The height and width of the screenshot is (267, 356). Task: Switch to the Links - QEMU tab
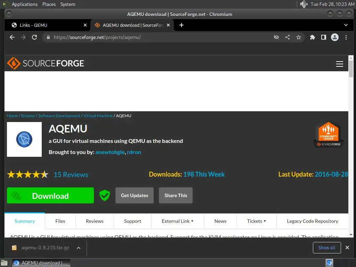coord(47,25)
